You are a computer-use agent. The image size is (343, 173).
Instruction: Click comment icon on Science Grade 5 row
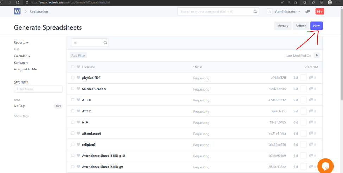pyautogui.click(x=311, y=89)
